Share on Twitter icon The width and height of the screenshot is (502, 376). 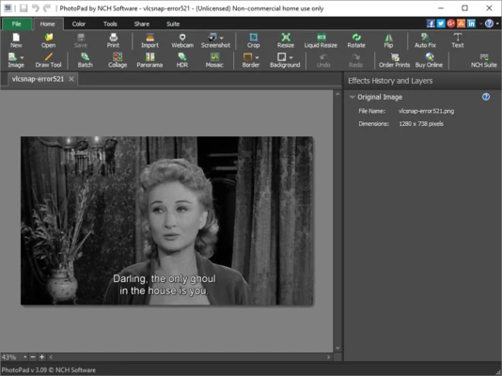pos(441,23)
